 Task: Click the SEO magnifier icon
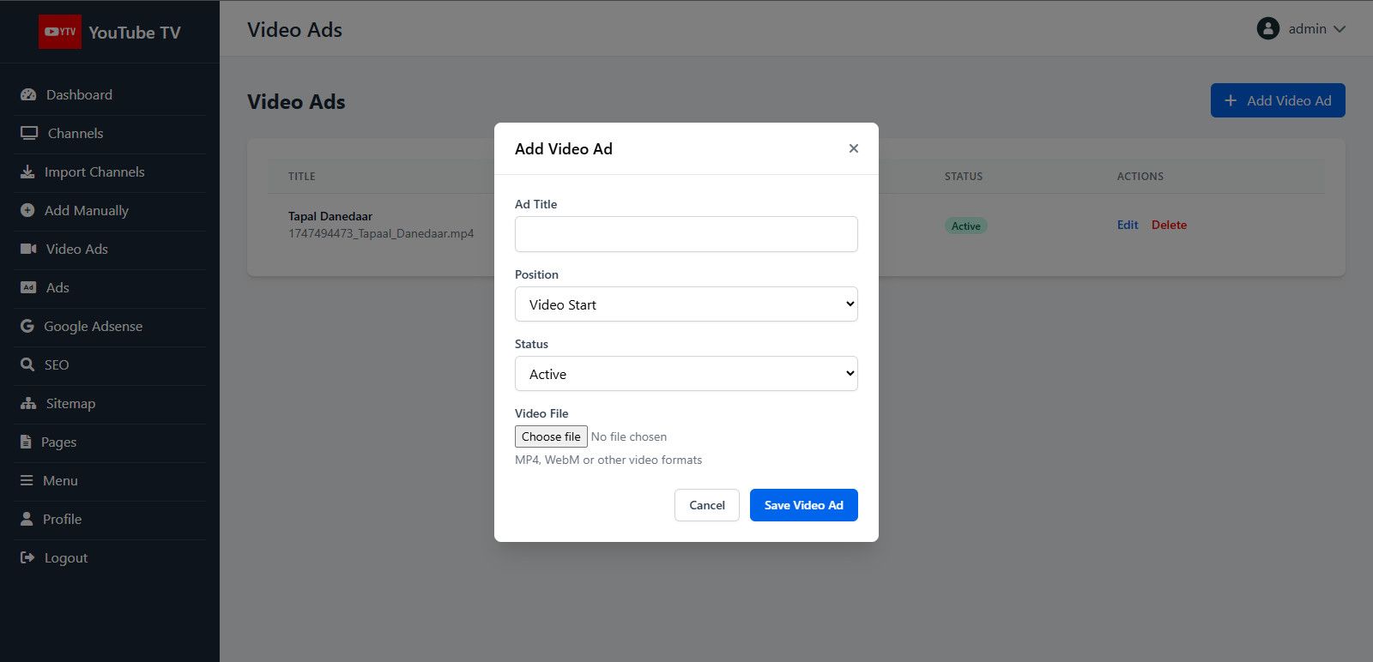click(27, 365)
